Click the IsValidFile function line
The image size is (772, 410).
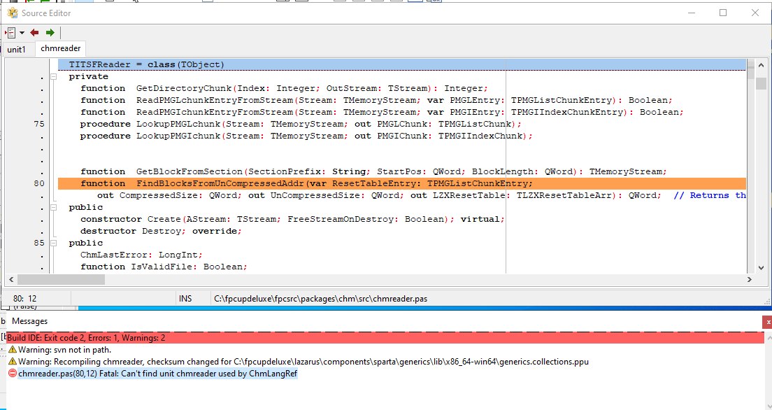tap(164, 267)
